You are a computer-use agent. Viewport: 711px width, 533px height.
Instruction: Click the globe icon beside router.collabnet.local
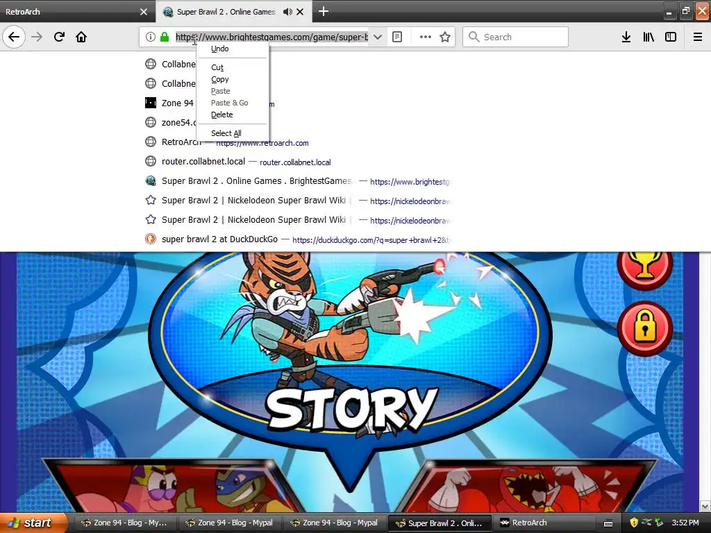pos(151,161)
